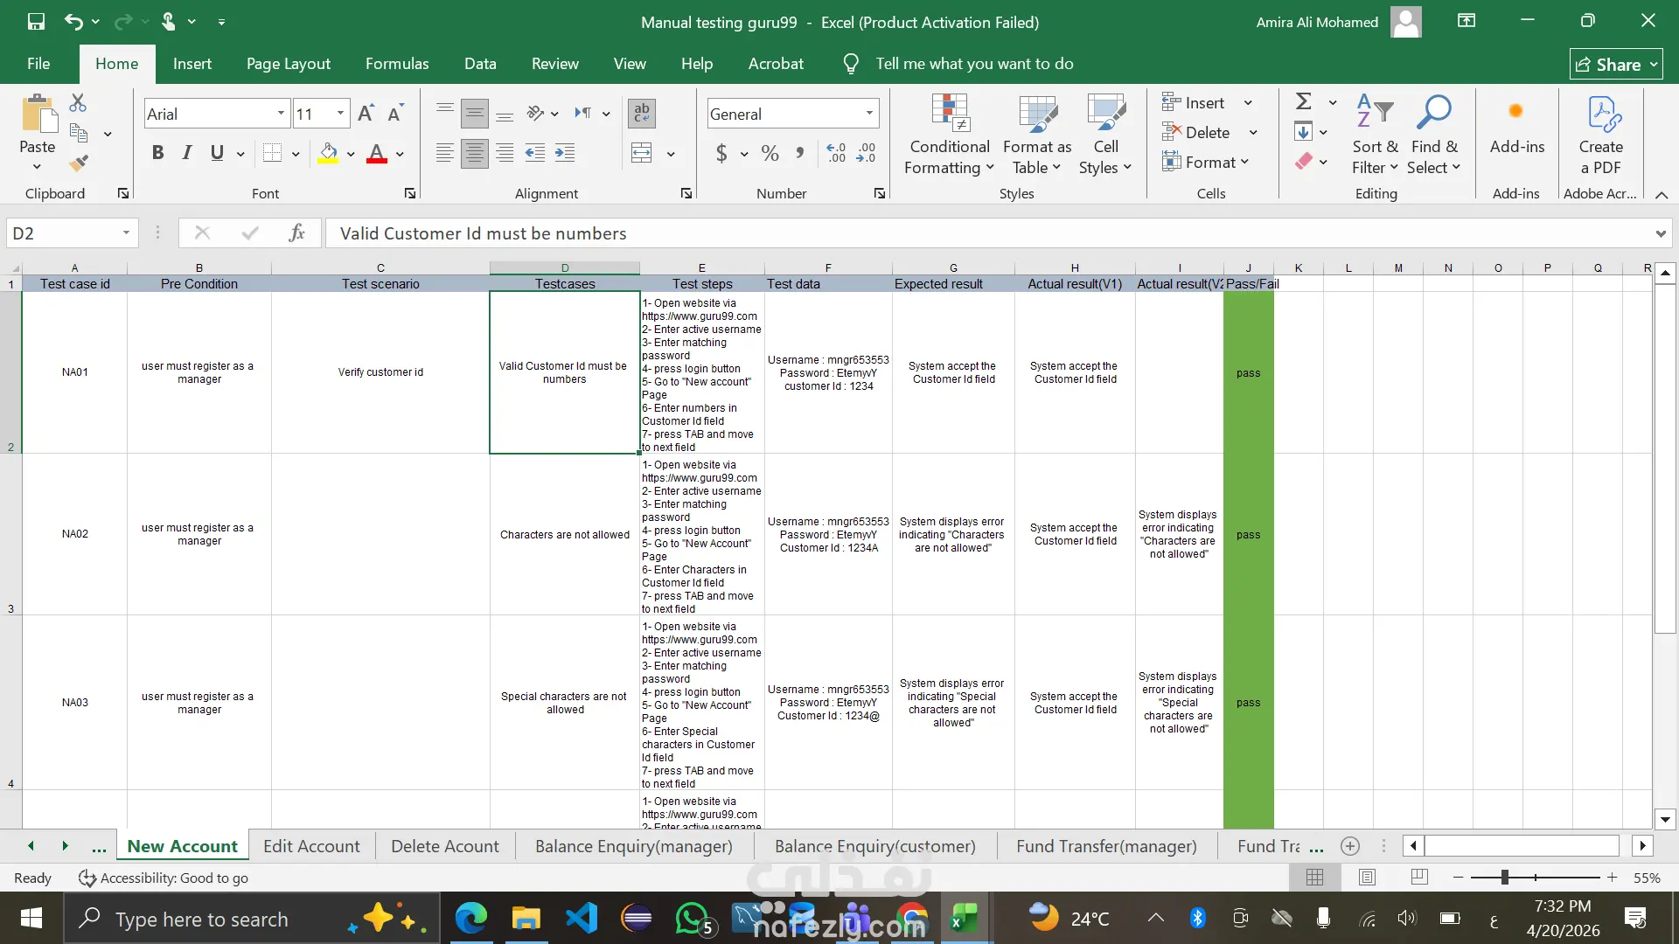Viewport: 1679px width, 944px height.
Task: Expand the Name Box dropdown
Action: [x=126, y=233]
